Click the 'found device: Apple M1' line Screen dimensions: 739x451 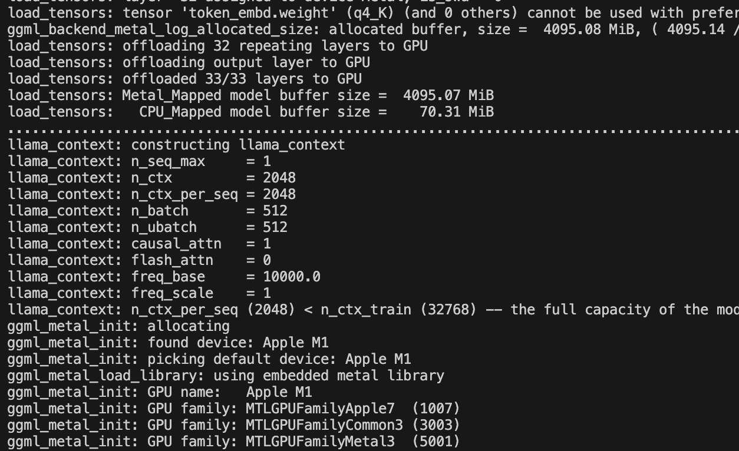pyautogui.click(x=169, y=343)
